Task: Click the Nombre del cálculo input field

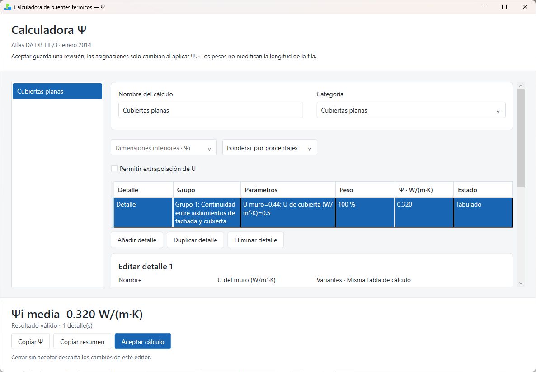Action: click(211, 110)
